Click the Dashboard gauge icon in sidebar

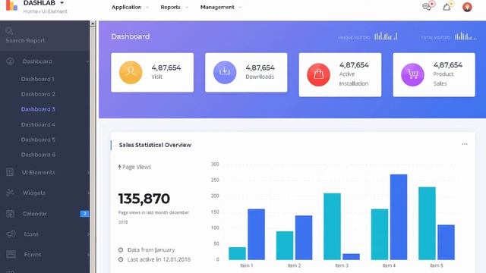pyautogui.click(x=10, y=61)
